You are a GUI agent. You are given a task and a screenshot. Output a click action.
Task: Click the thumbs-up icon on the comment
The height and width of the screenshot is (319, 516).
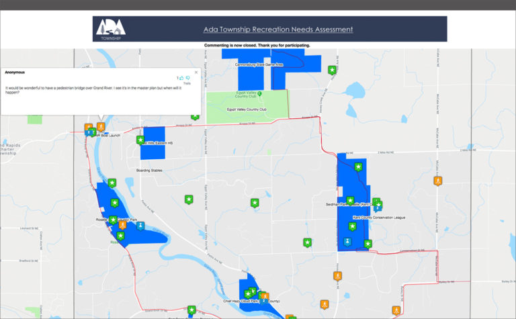click(x=181, y=78)
